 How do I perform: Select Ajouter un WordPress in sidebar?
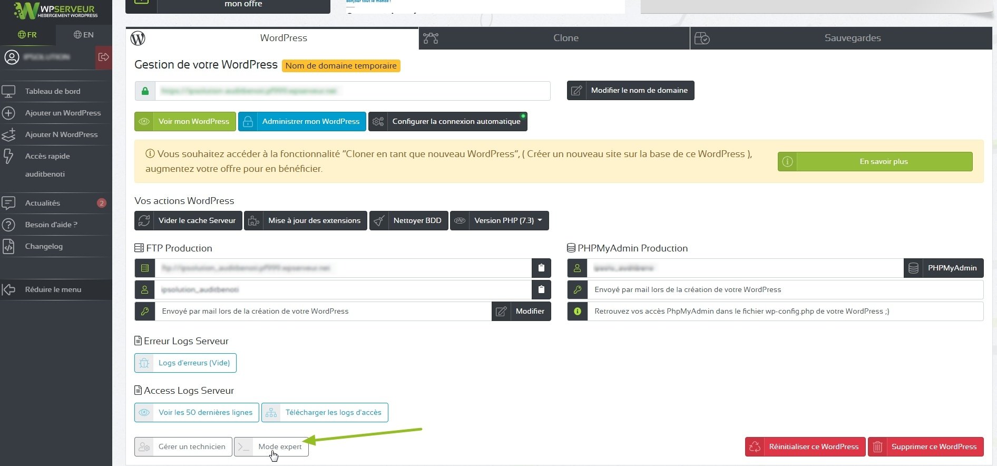coord(56,113)
